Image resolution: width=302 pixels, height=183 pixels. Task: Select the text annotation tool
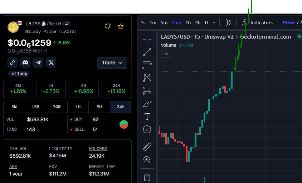pos(147,117)
